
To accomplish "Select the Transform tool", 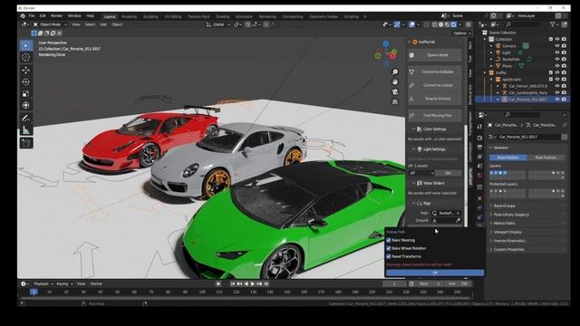I will (x=26, y=105).
